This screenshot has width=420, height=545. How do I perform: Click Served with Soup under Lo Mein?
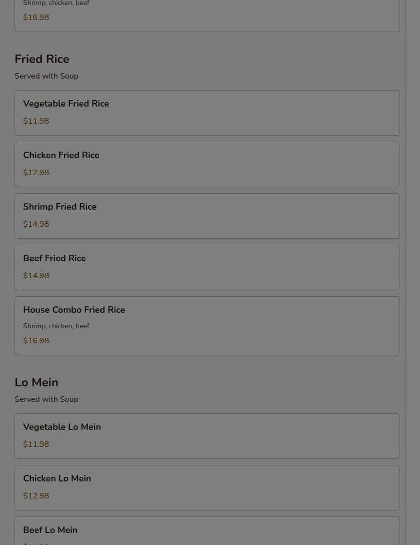46,399
